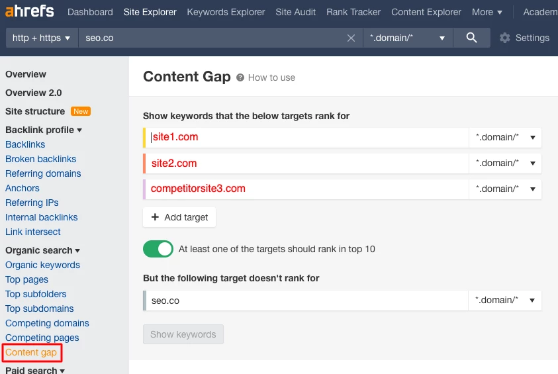Open the Backlinks report
The width and height of the screenshot is (558, 374).
tap(25, 144)
